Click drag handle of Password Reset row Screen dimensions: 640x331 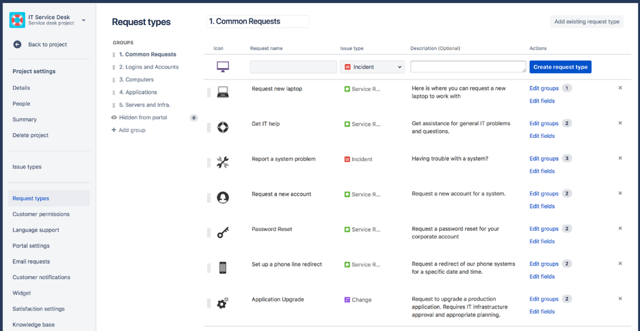pos(209,233)
